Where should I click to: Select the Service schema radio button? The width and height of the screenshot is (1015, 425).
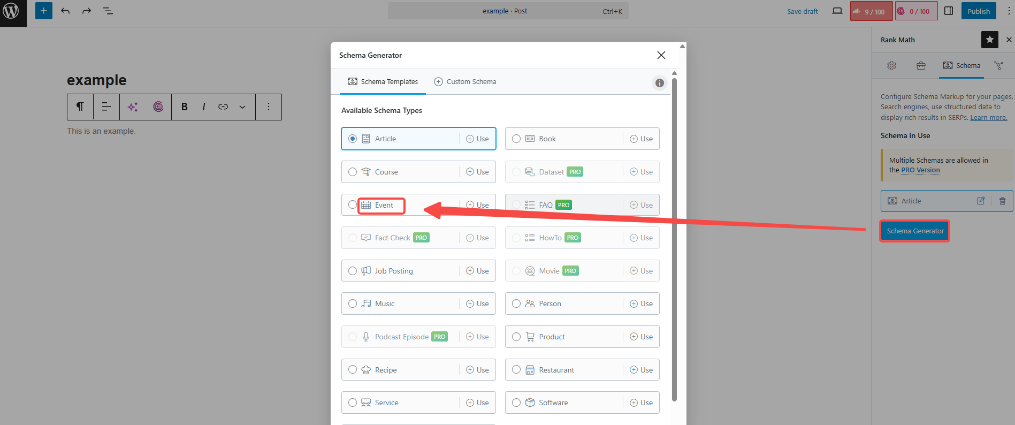click(353, 403)
